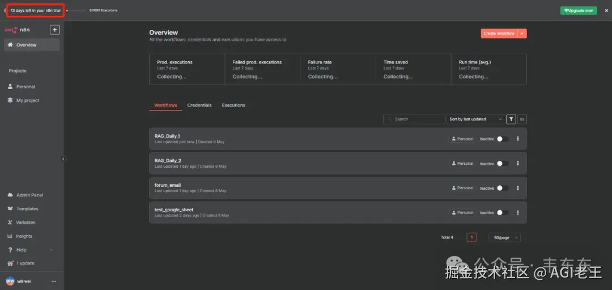
Task: Open the 50/page pagination dropdown
Action: (504, 237)
